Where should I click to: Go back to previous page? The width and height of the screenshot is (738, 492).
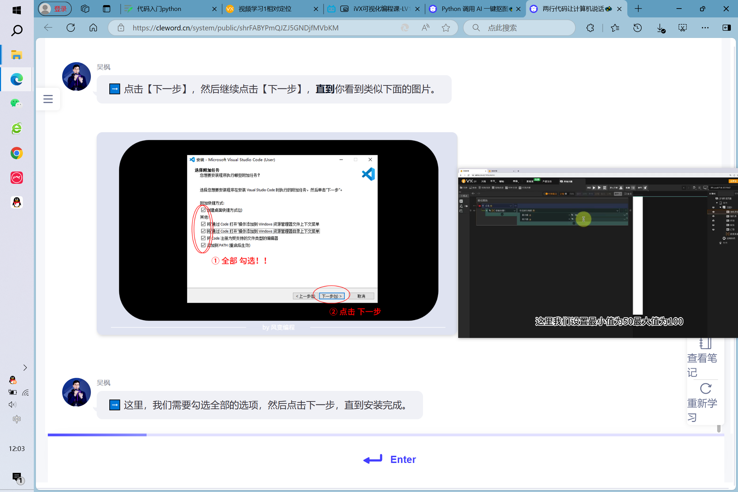[x=49, y=28]
